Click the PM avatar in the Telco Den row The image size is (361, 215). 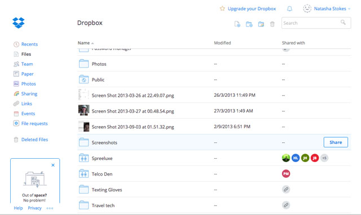coord(286,174)
